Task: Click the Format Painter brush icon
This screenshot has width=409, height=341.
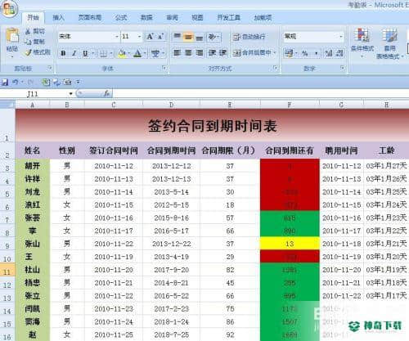Action: click(x=28, y=52)
